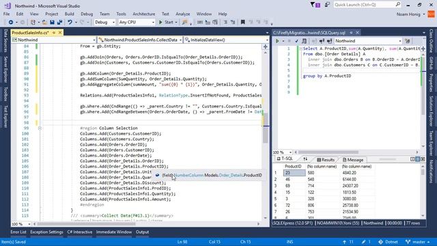Open the Error List panel tab
The height and width of the screenshot is (246, 437).
tap(18, 232)
